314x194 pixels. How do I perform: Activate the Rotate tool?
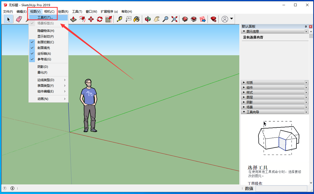[x=100, y=19]
